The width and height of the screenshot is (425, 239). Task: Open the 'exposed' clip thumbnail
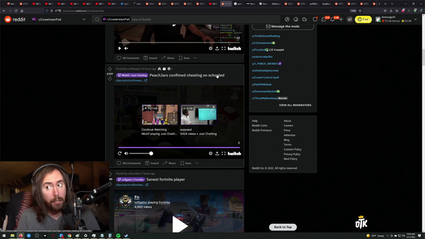tap(199, 115)
